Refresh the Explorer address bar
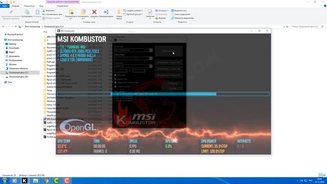The image size is (327, 184). tap(287, 27)
